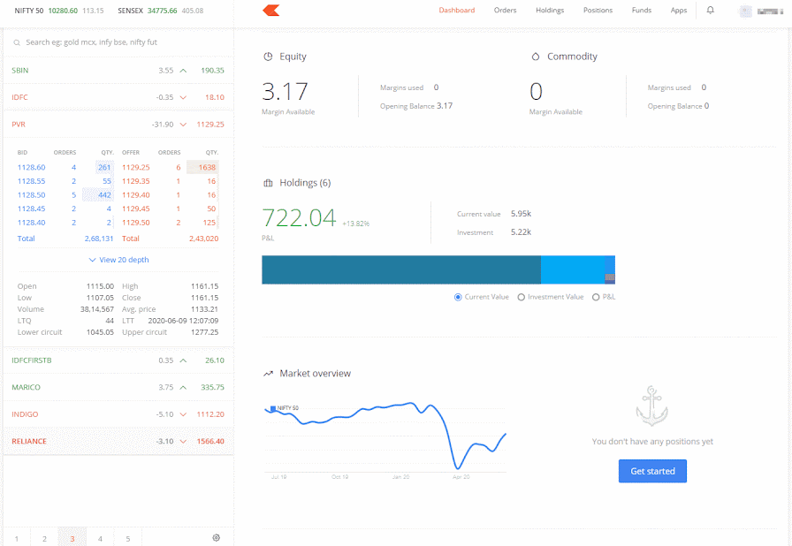Click the NIFTY 50 chart legend marker

point(273,408)
